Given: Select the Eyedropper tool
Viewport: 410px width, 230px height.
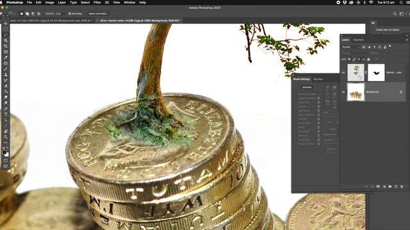Looking at the screenshot, I should point(6,57).
